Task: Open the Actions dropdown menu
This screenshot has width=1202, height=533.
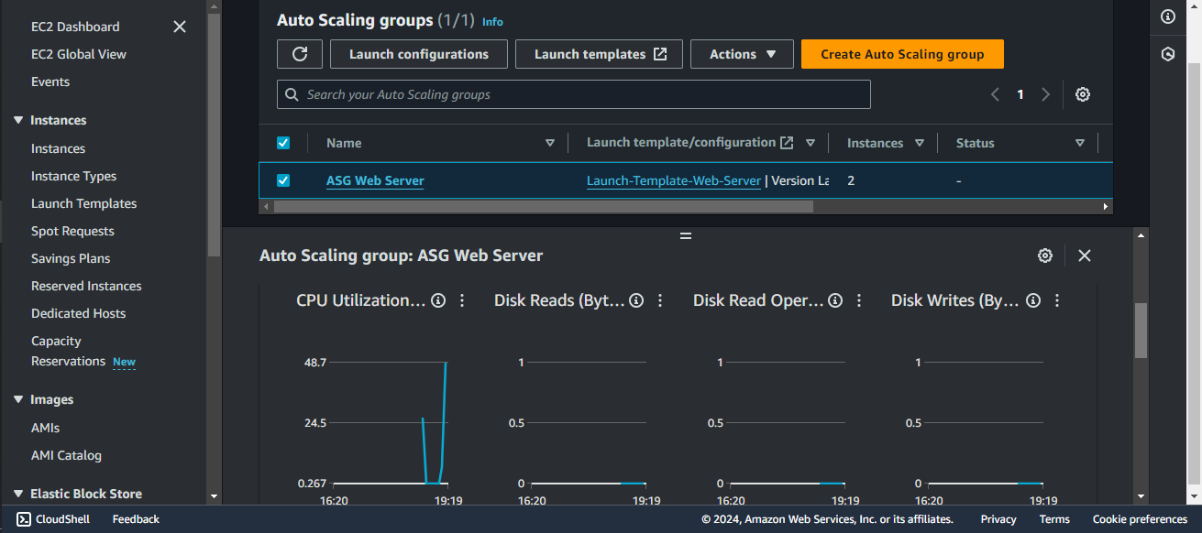Action: coord(743,54)
